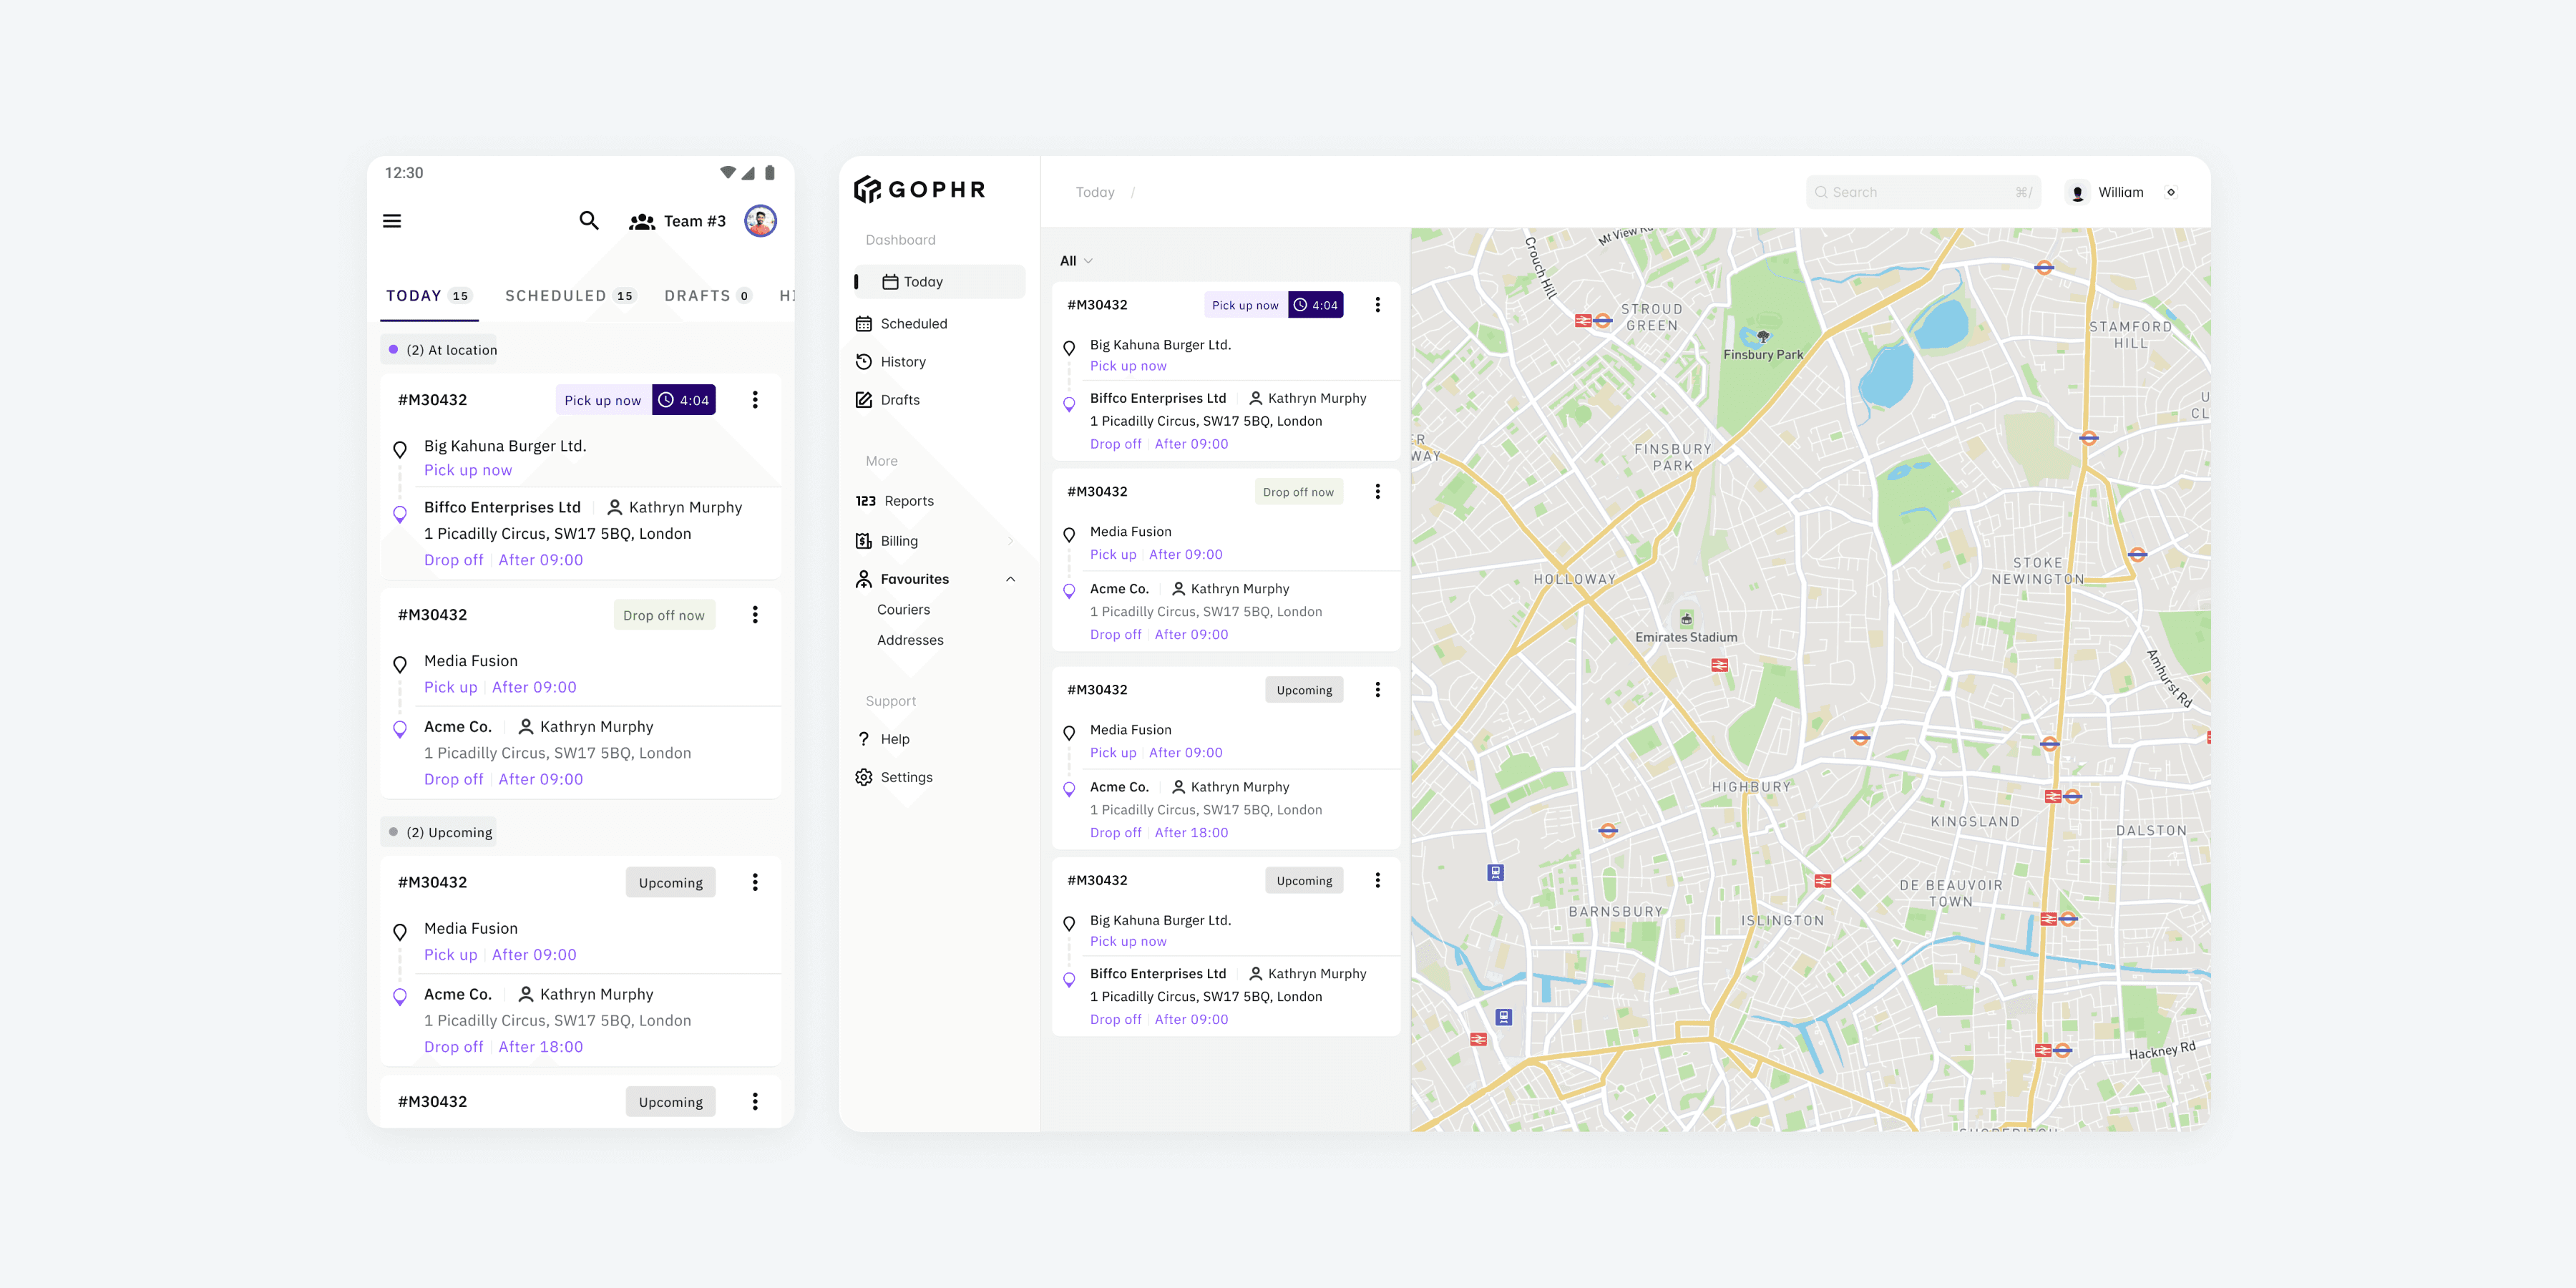2576x1288 pixels.
Task: Click the Gophr logo
Action: point(920,190)
